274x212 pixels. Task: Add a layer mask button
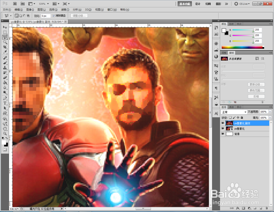[x=243, y=208]
